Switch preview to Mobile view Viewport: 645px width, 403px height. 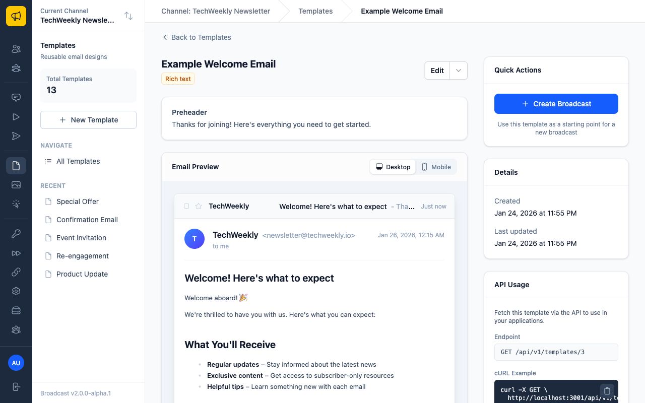pyautogui.click(x=436, y=167)
